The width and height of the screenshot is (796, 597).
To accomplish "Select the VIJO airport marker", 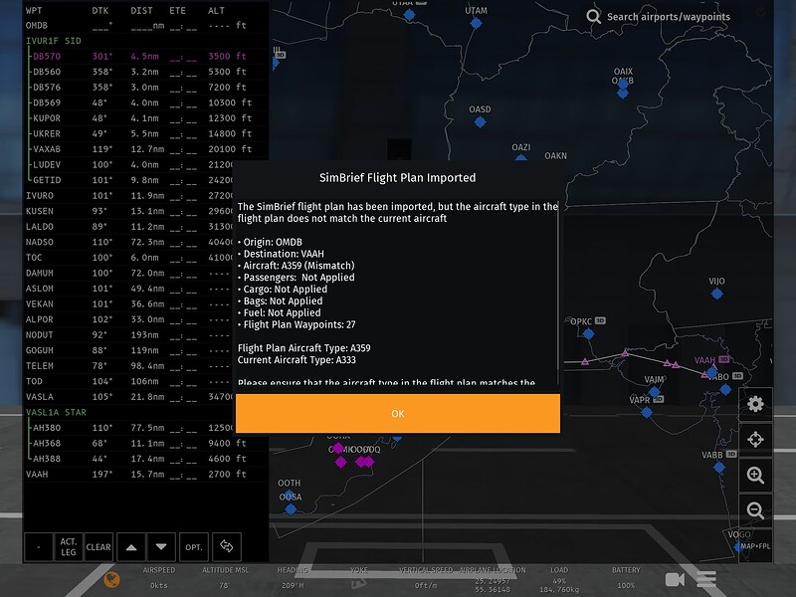I will pyautogui.click(x=716, y=294).
